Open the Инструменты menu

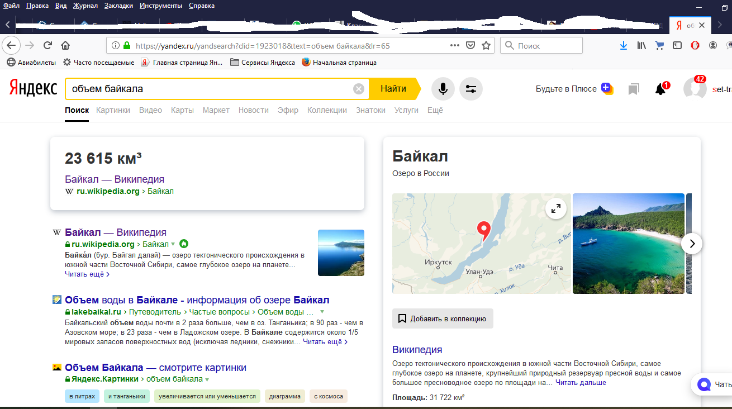pos(161,6)
